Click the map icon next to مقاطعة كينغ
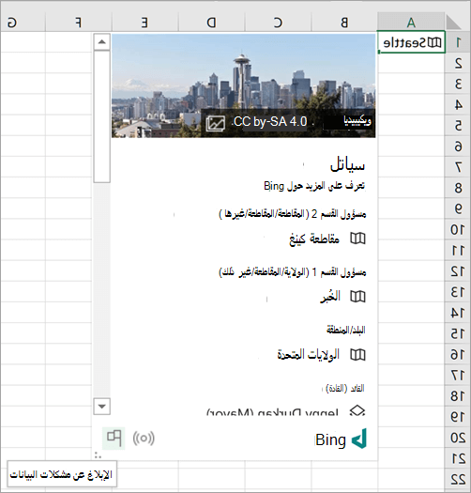This screenshot has height=493, width=471. (357, 239)
